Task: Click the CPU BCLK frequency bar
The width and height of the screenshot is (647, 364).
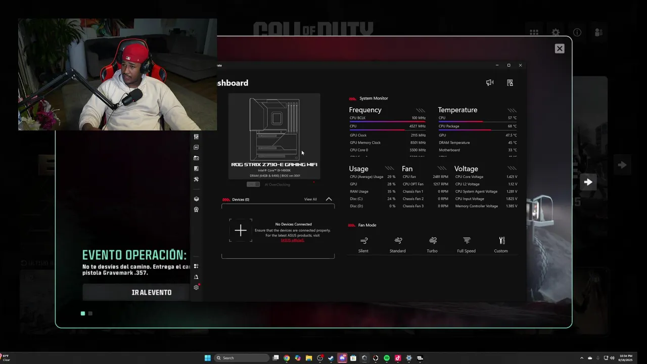Action: tap(388, 121)
